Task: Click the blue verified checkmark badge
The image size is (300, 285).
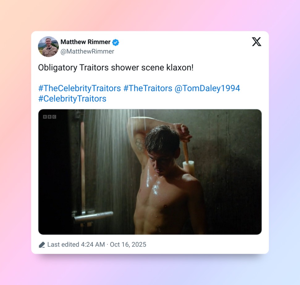Action: coord(115,42)
